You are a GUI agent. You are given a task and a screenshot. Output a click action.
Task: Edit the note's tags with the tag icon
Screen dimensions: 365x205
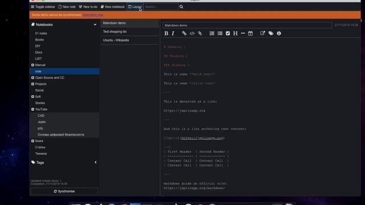[x=271, y=34]
